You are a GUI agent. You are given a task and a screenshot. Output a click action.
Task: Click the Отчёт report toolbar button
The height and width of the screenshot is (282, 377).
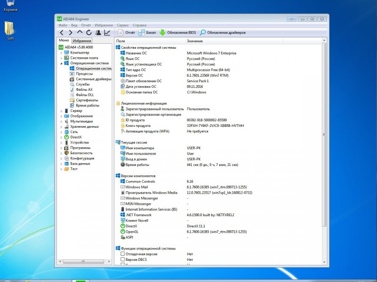pyautogui.click(x=126, y=32)
